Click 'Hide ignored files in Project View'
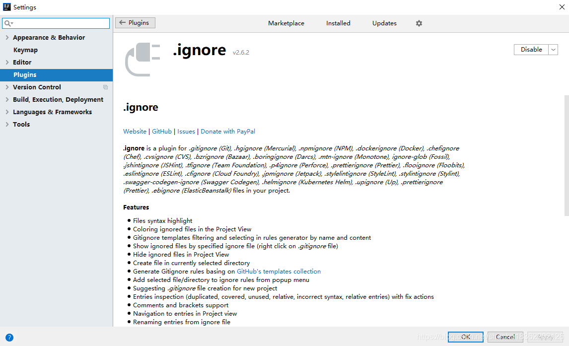 [x=181, y=255]
